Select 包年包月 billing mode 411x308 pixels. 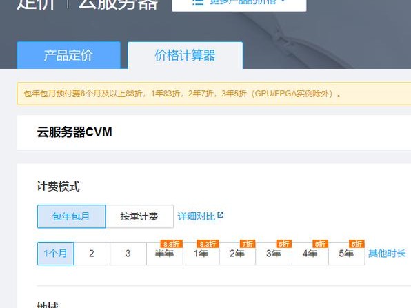tap(71, 216)
